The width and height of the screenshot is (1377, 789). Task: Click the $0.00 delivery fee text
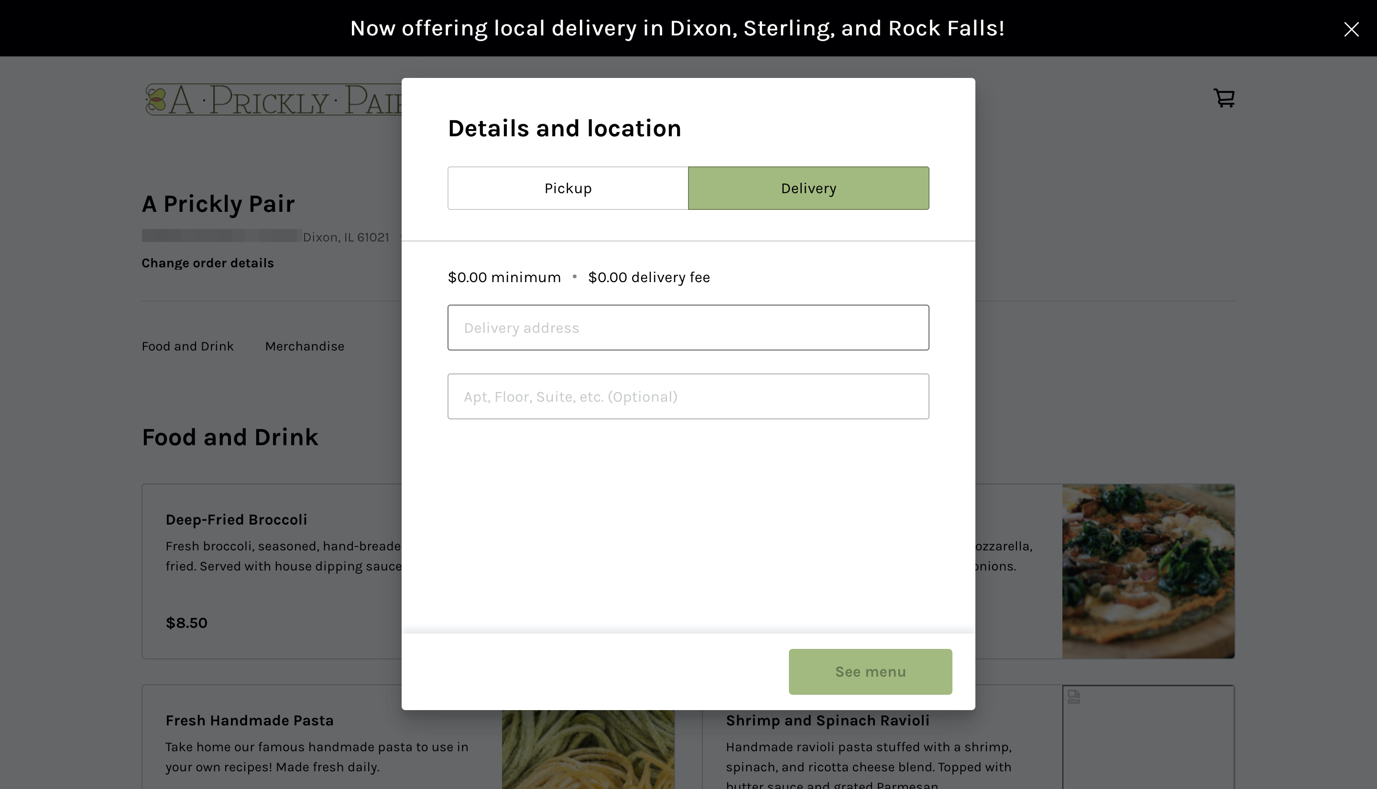[649, 277]
